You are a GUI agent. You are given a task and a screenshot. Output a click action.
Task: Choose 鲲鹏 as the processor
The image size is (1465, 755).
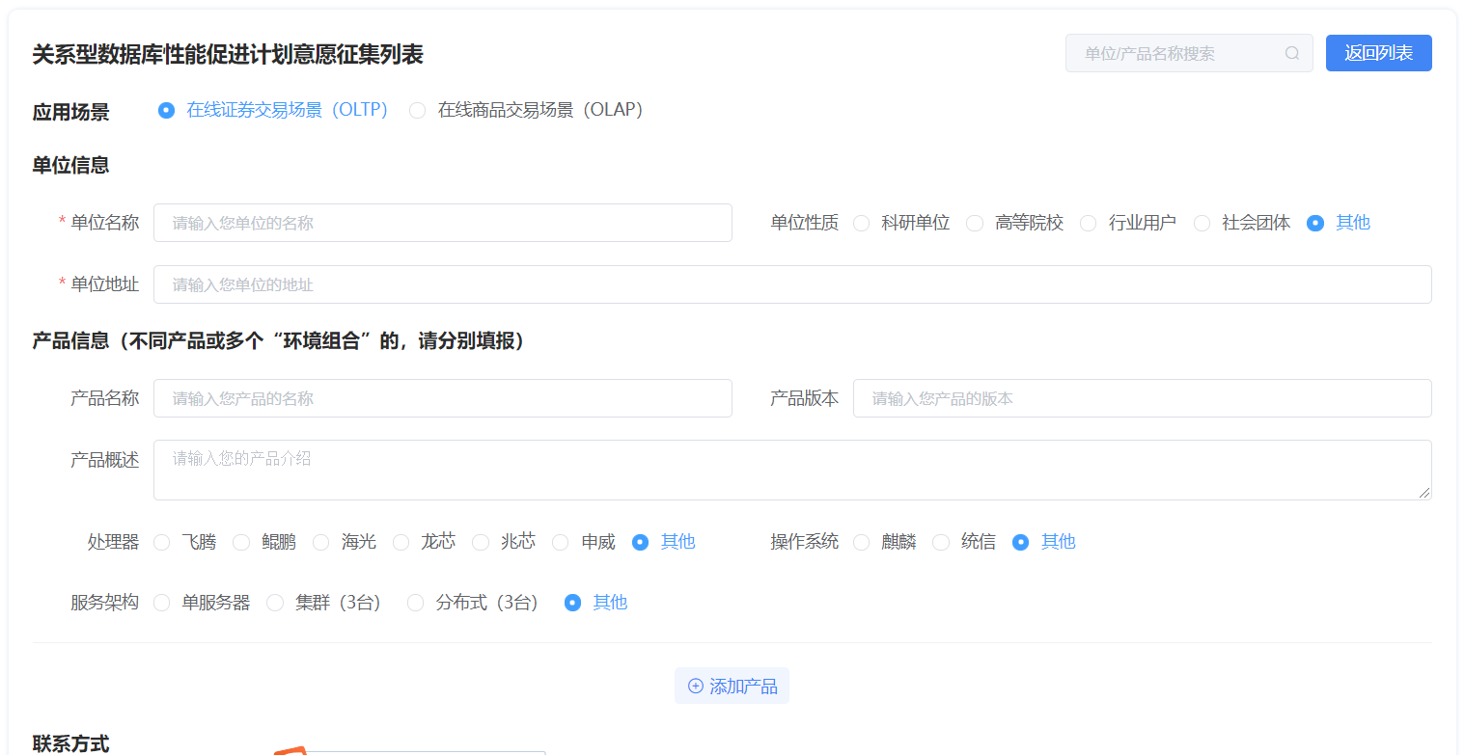click(x=241, y=542)
